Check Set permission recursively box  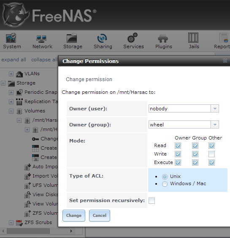tap(152, 200)
